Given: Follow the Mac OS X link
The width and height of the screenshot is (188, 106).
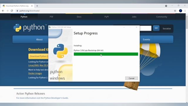Looking at the screenshot, I should (44, 65).
